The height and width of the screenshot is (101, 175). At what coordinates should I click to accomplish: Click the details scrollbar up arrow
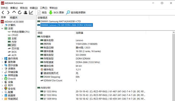click(x=173, y=33)
